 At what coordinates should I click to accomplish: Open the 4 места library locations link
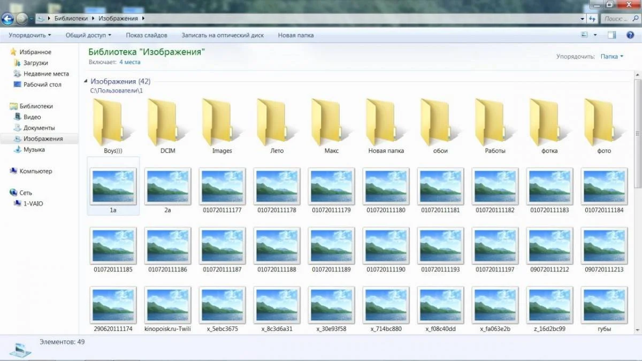pyautogui.click(x=129, y=62)
